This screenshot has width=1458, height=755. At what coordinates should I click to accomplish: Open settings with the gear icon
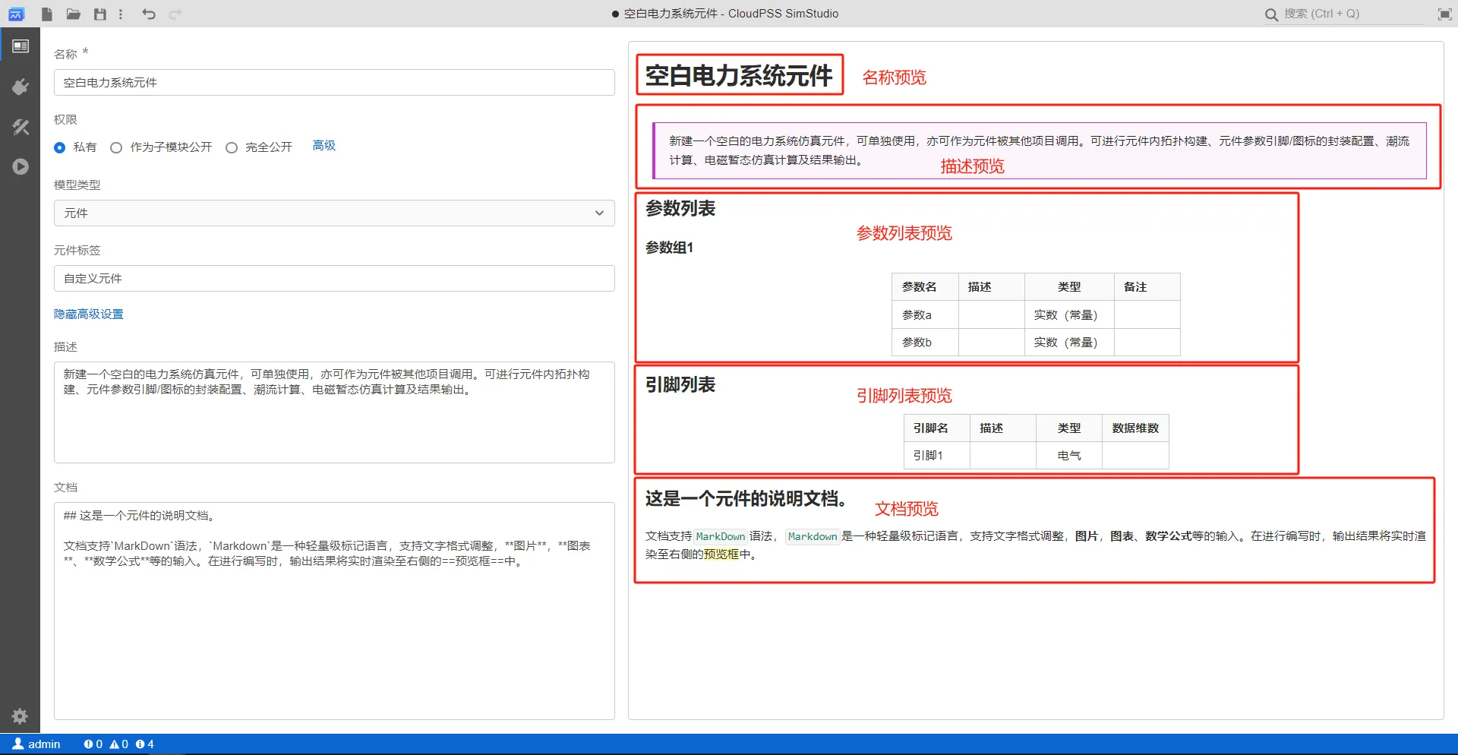click(20, 716)
